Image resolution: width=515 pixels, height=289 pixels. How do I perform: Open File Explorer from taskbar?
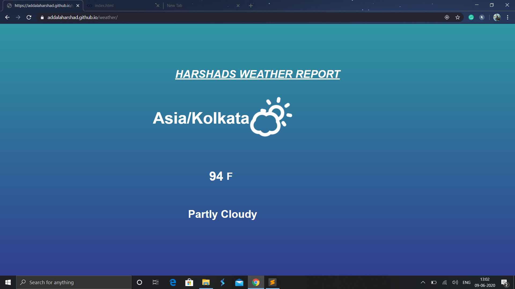206,282
